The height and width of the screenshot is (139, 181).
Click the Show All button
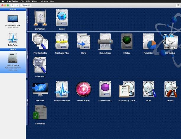[26, 5]
